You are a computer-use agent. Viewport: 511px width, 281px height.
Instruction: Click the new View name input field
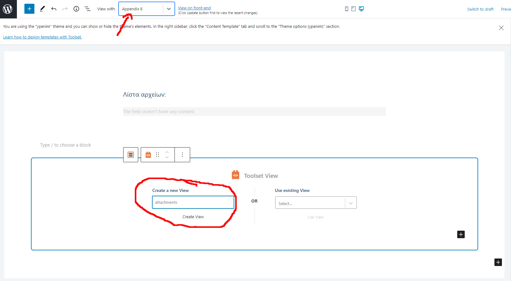pyautogui.click(x=193, y=202)
